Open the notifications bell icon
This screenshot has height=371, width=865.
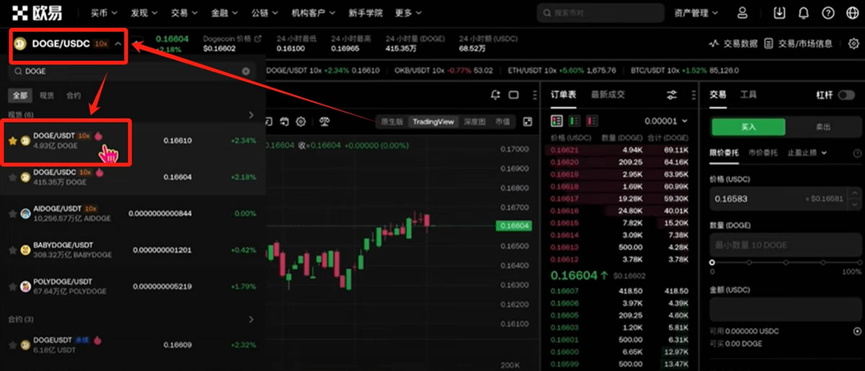(804, 13)
